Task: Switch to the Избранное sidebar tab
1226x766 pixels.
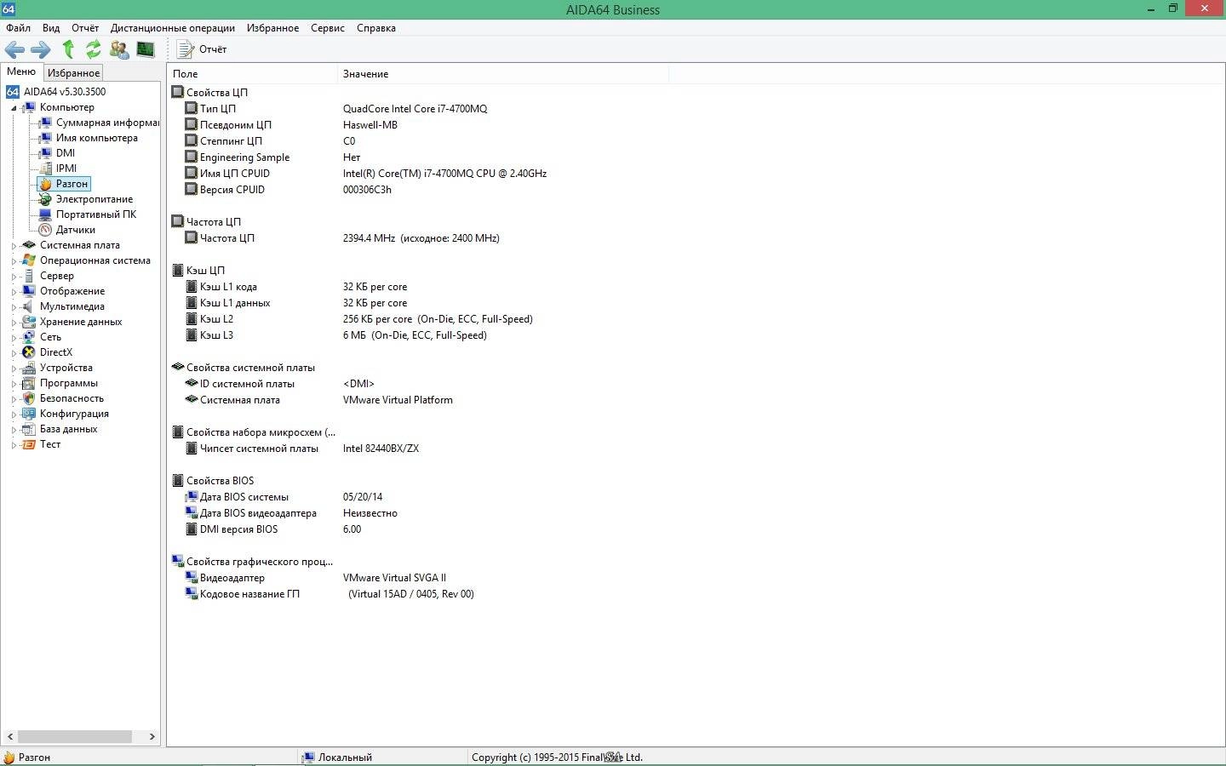Action: pos(73,73)
